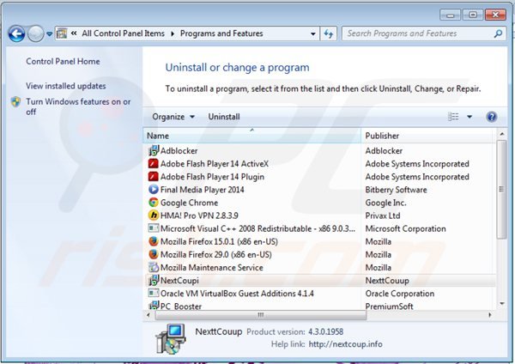Click the PC Booster icon

[x=154, y=306]
